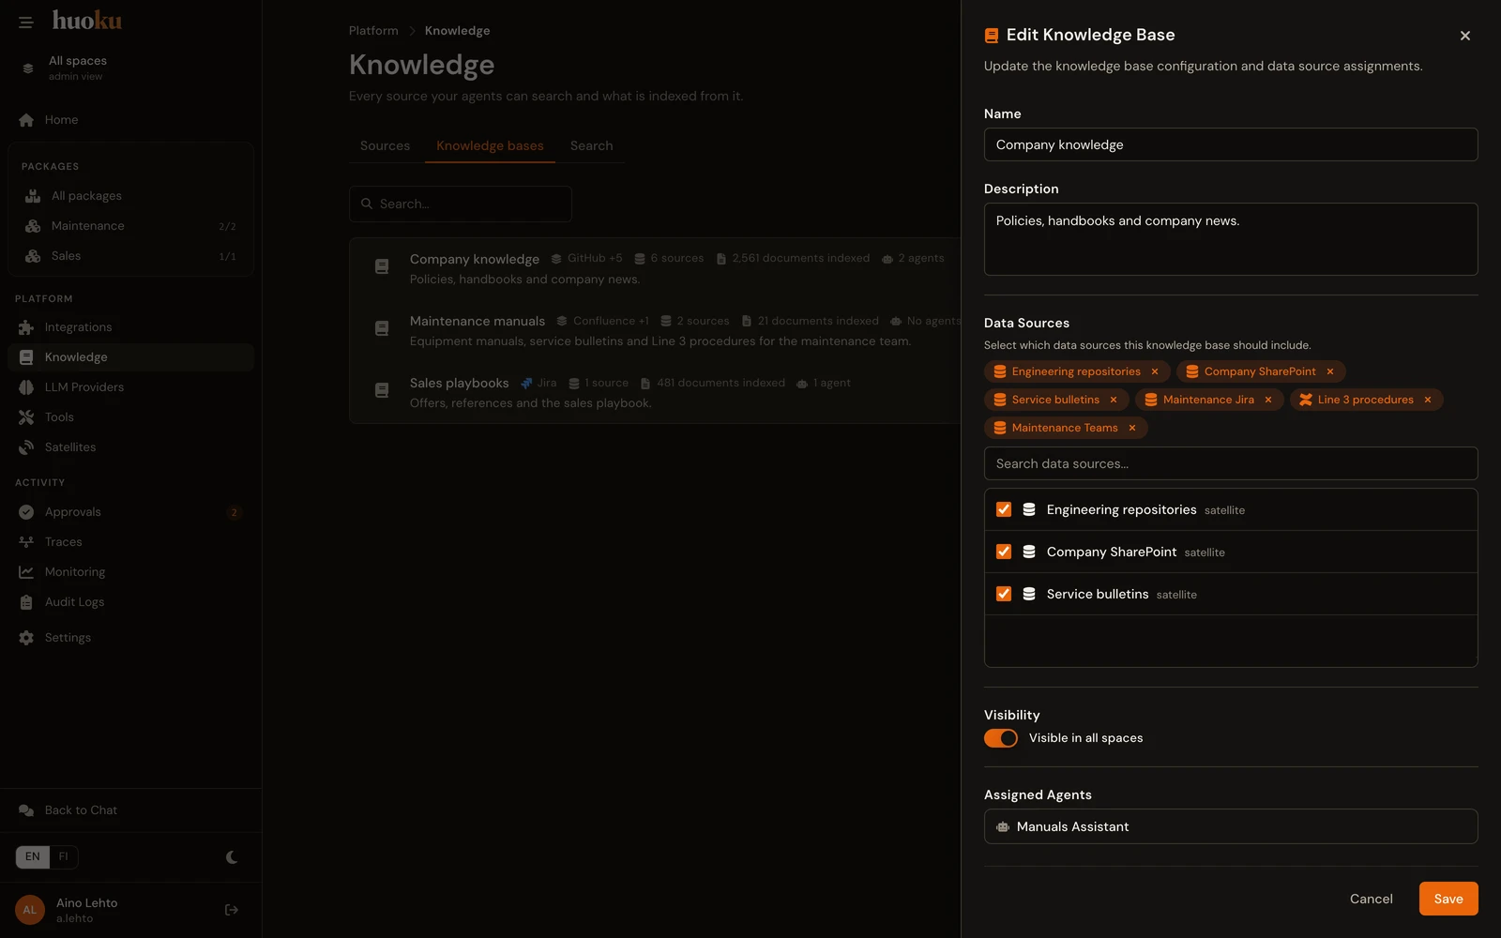1501x938 pixels.
Task: Click the Name input field
Action: [x=1231, y=144]
